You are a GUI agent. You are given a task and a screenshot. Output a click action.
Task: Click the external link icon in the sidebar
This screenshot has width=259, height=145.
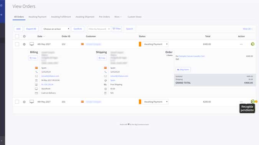coord(1,5)
